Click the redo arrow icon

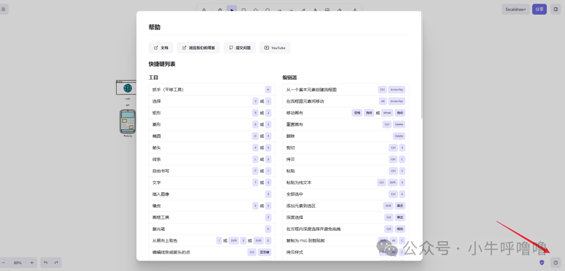56,263
